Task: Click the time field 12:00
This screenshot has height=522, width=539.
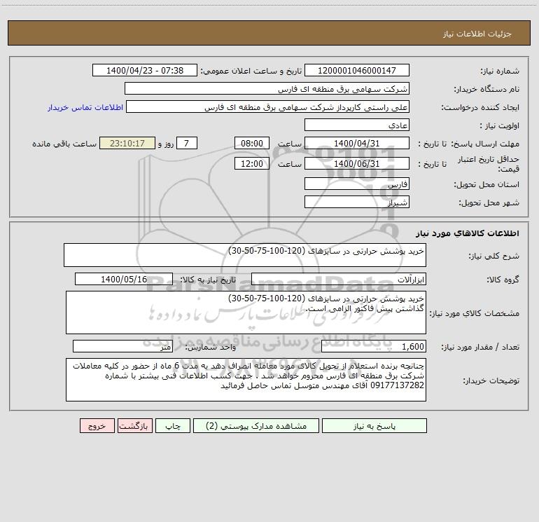Action: coord(251,163)
